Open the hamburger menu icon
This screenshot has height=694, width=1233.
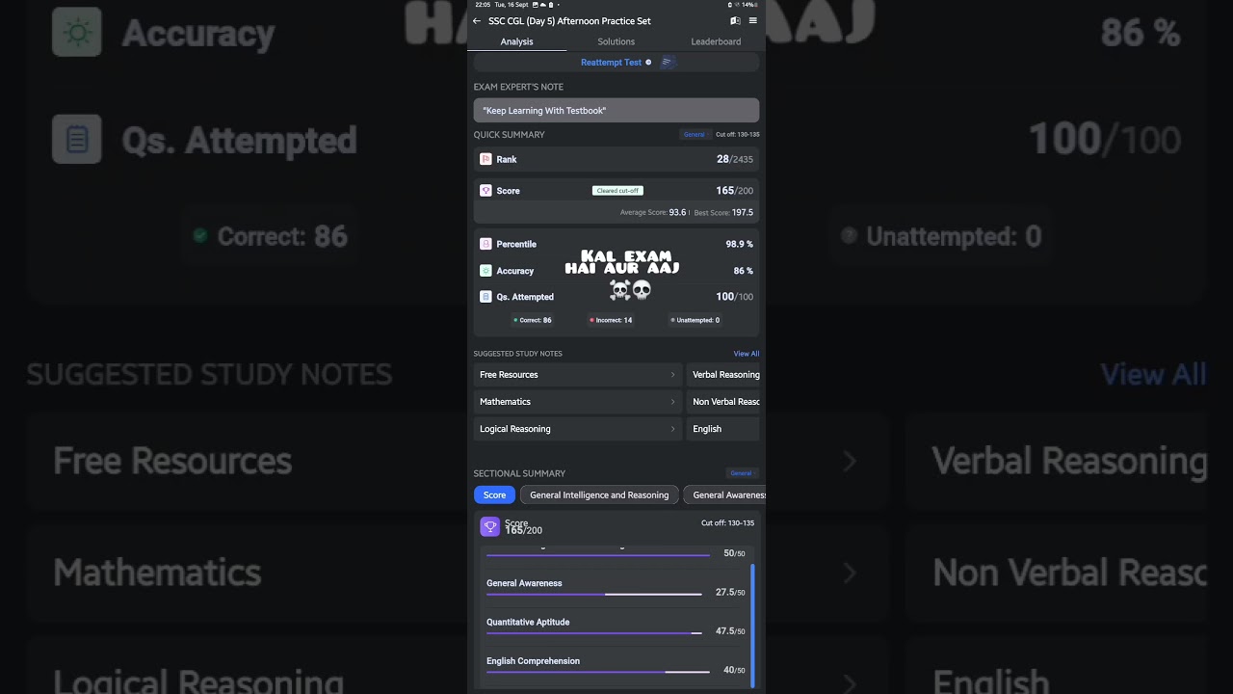click(x=752, y=20)
